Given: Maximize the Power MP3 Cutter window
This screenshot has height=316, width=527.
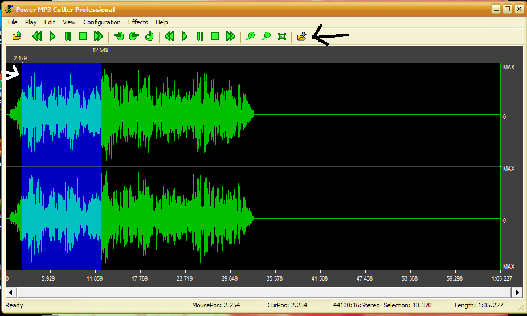Looking at the screenshot, I should [508, 9].
